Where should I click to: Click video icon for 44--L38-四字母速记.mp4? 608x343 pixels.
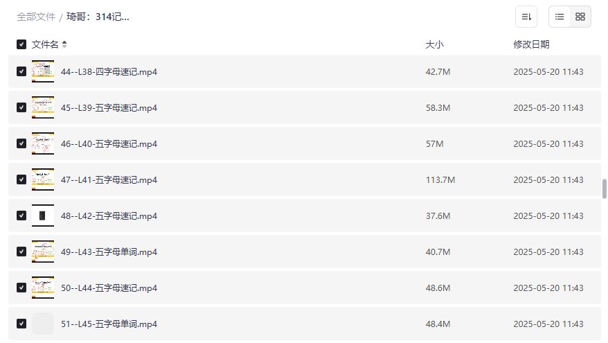tap(43, 71)
